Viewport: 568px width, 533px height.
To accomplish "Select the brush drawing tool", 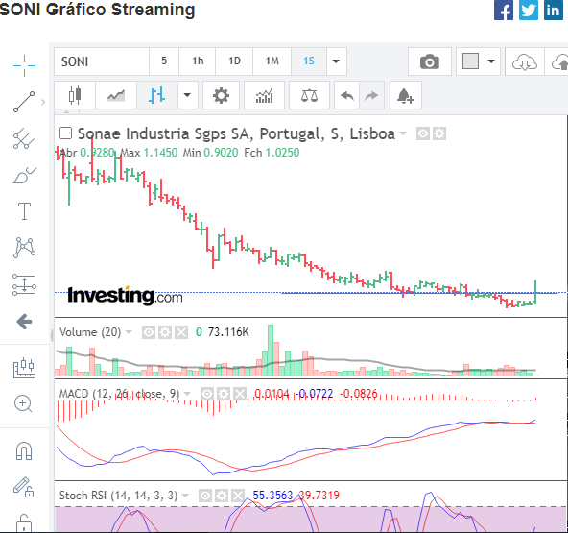I will [24, 175].
